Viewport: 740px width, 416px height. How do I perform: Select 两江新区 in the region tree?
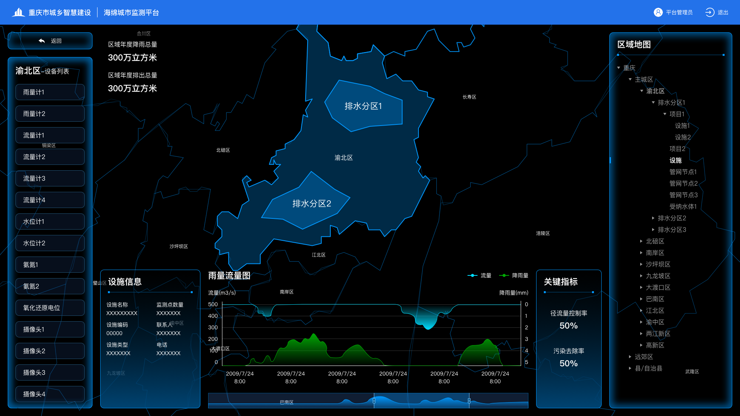click(658, 334)
